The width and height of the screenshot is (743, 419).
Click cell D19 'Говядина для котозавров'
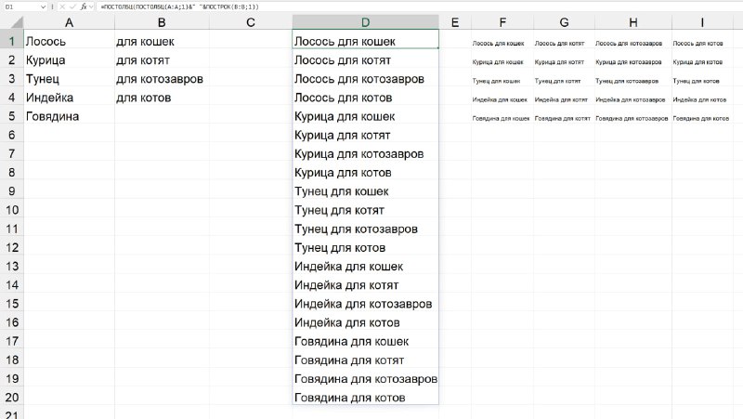(x=365, y=378)
